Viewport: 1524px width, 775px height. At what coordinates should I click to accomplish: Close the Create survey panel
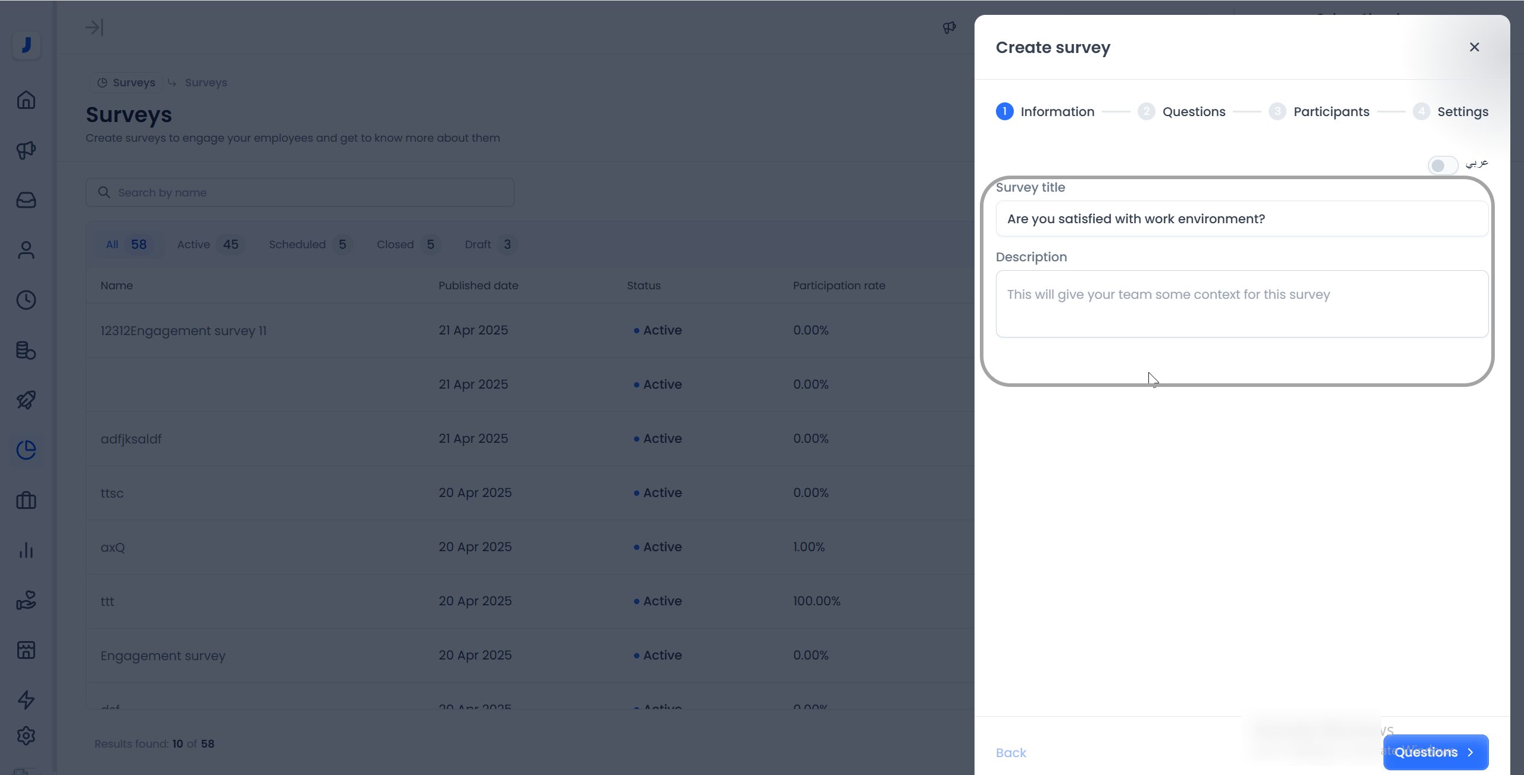coord(1474,47)
